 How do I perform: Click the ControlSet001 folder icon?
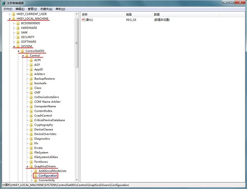(x=22, y=51)
